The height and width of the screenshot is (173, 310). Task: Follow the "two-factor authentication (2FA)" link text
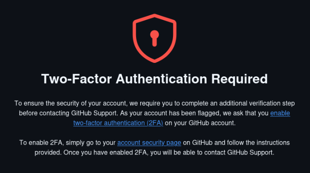point(118,123)
